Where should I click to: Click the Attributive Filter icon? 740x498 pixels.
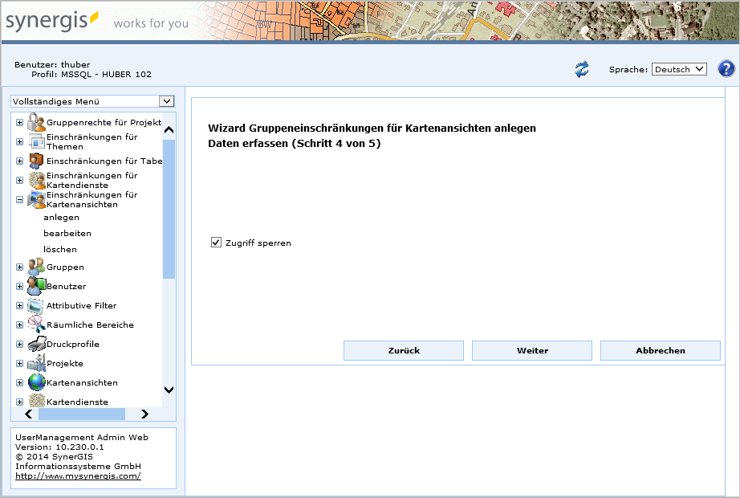click(36, 305)
